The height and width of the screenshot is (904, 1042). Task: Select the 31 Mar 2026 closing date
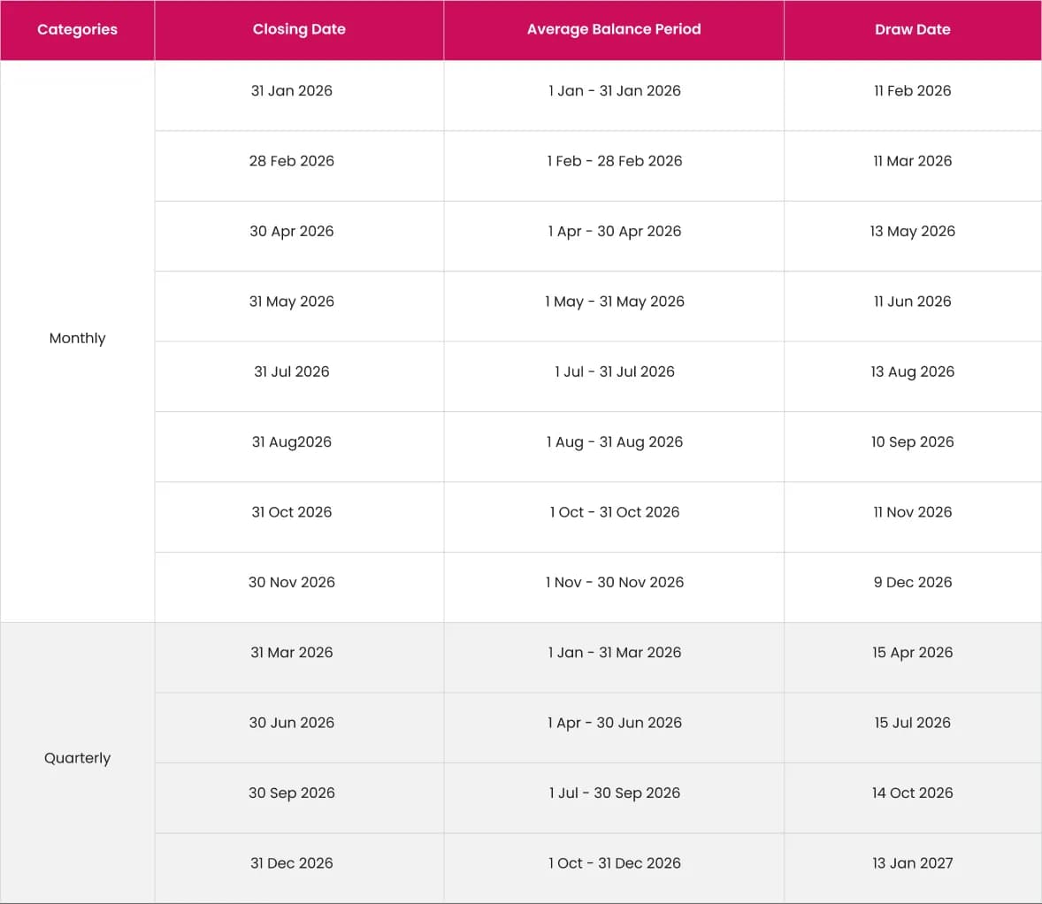[x=291, y=653]
